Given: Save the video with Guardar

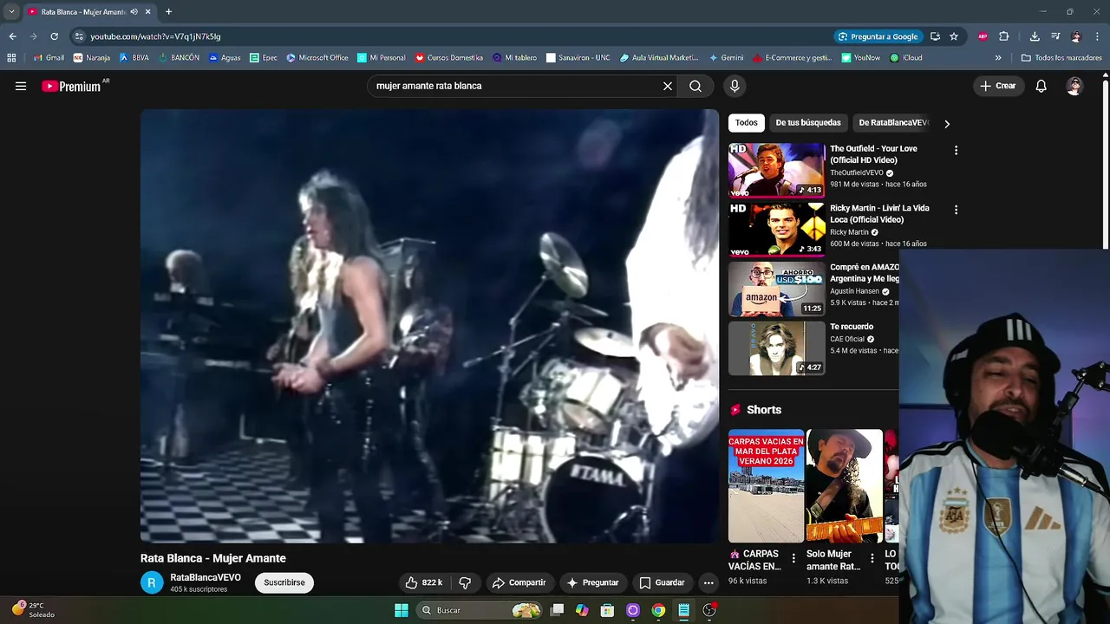Looking at the screenshot, I should [x=662, y=582].
